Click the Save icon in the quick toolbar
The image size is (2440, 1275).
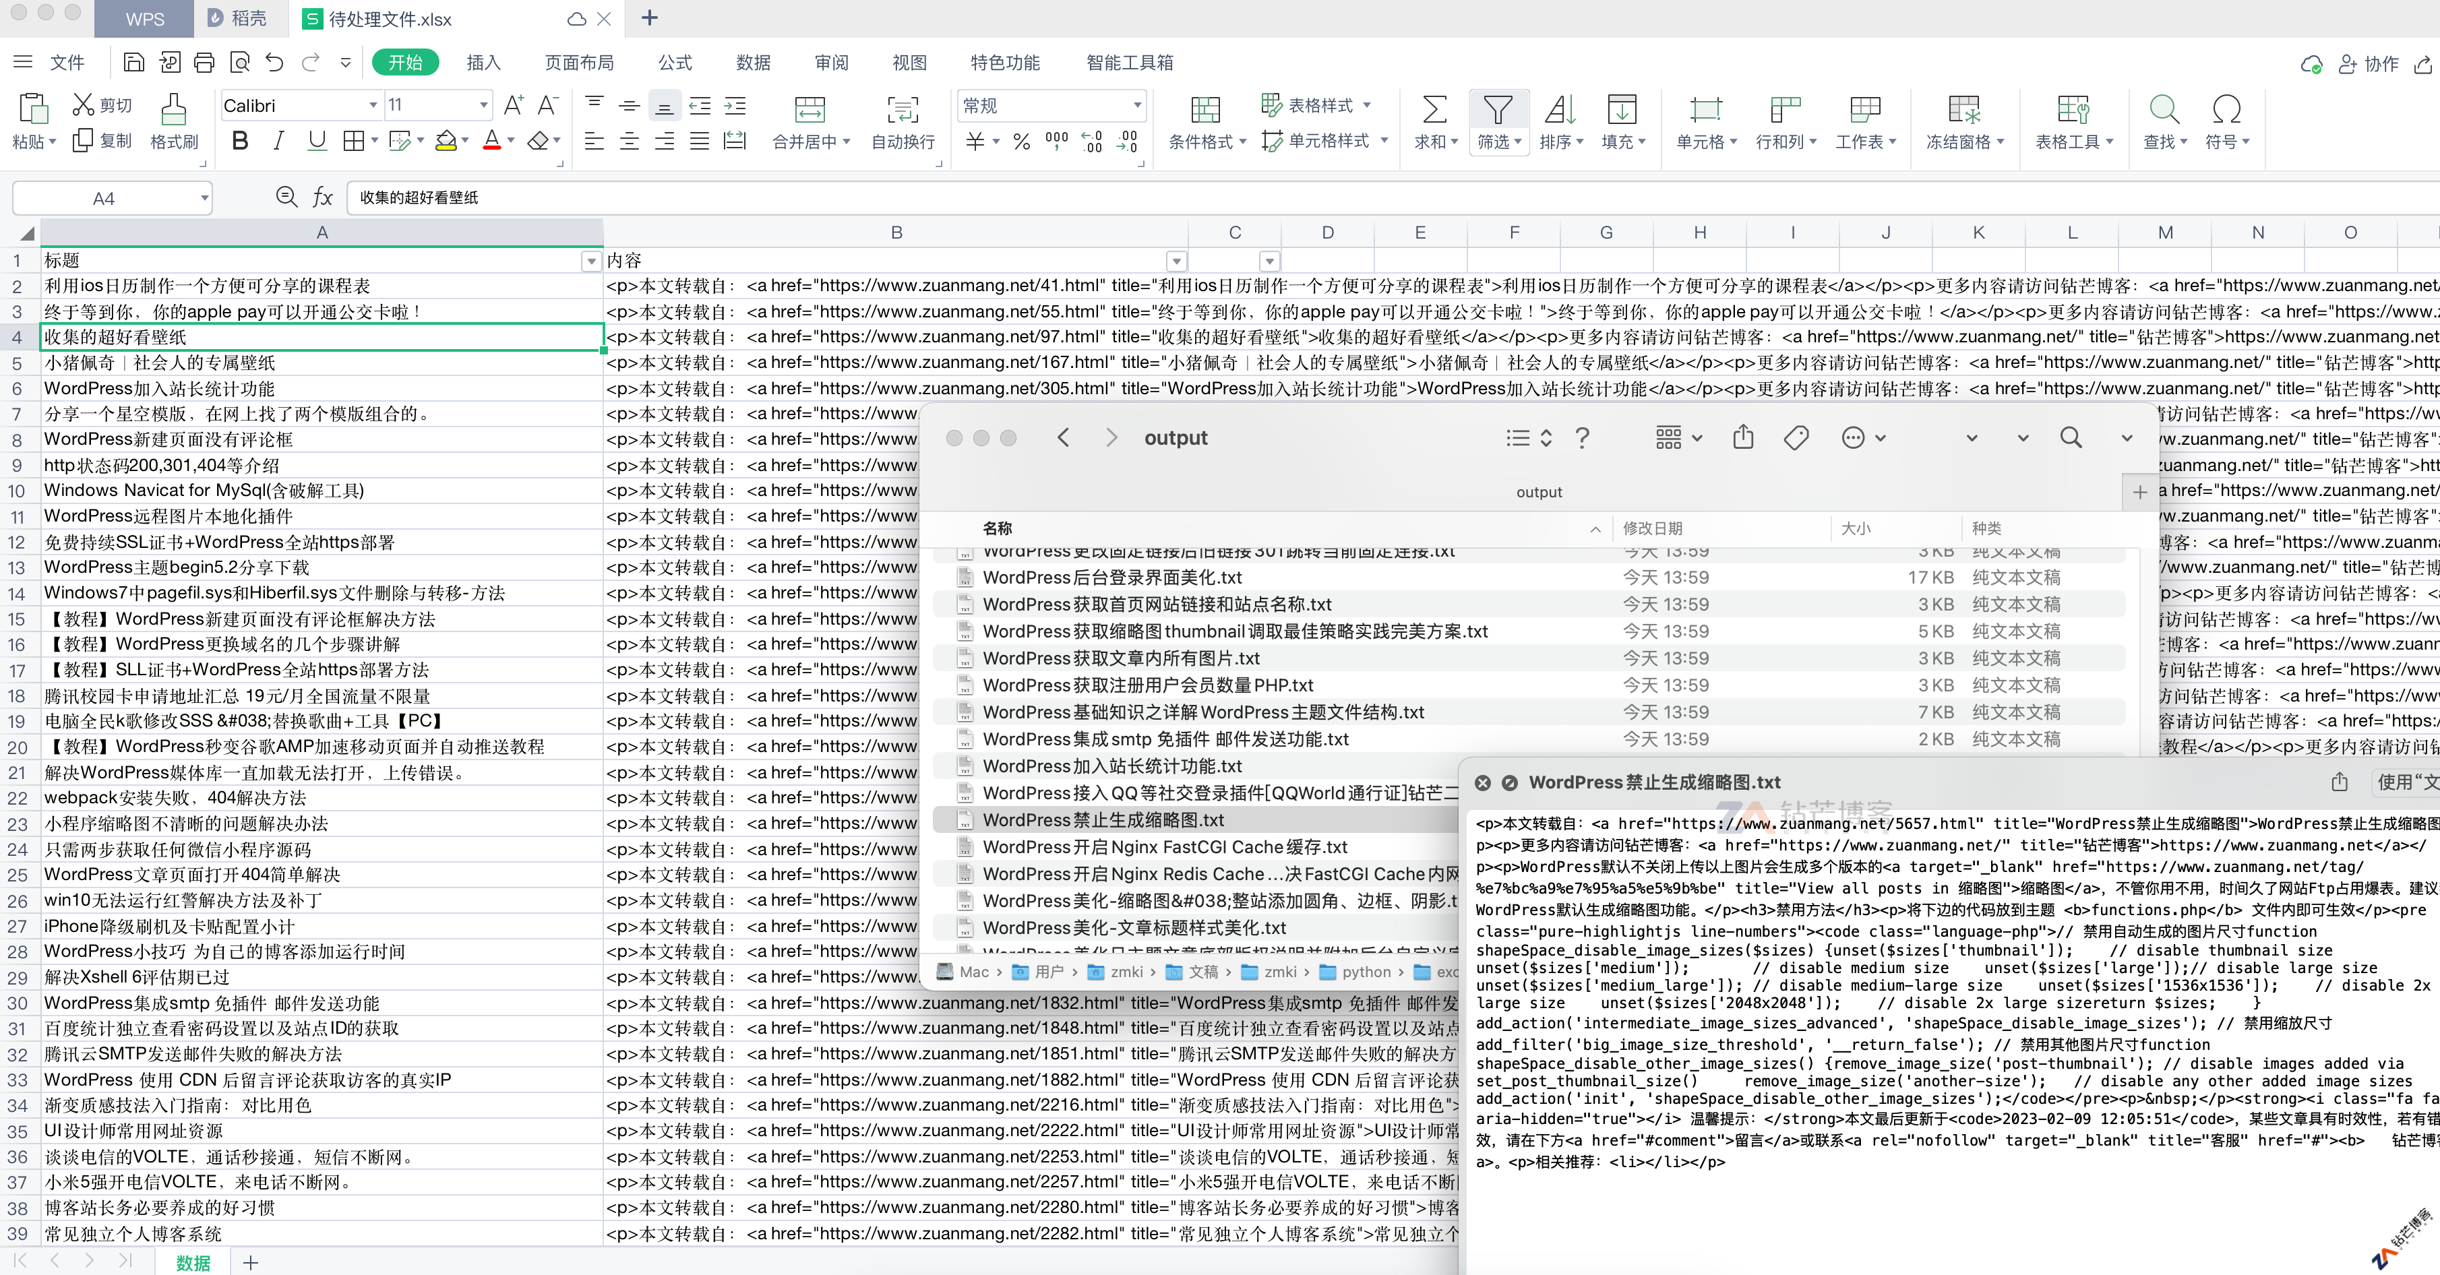tap(133, 63)
